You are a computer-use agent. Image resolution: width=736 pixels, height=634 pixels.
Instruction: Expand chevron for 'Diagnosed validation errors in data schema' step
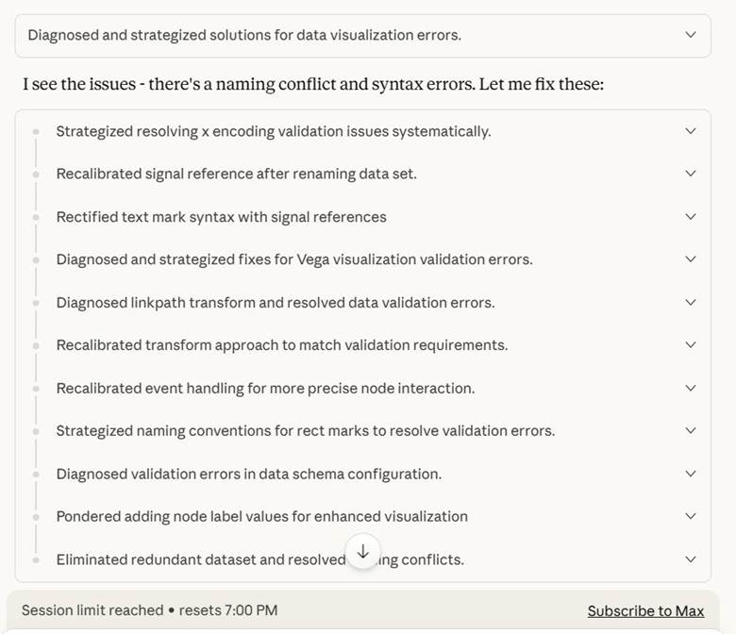[x=691, y=474]
